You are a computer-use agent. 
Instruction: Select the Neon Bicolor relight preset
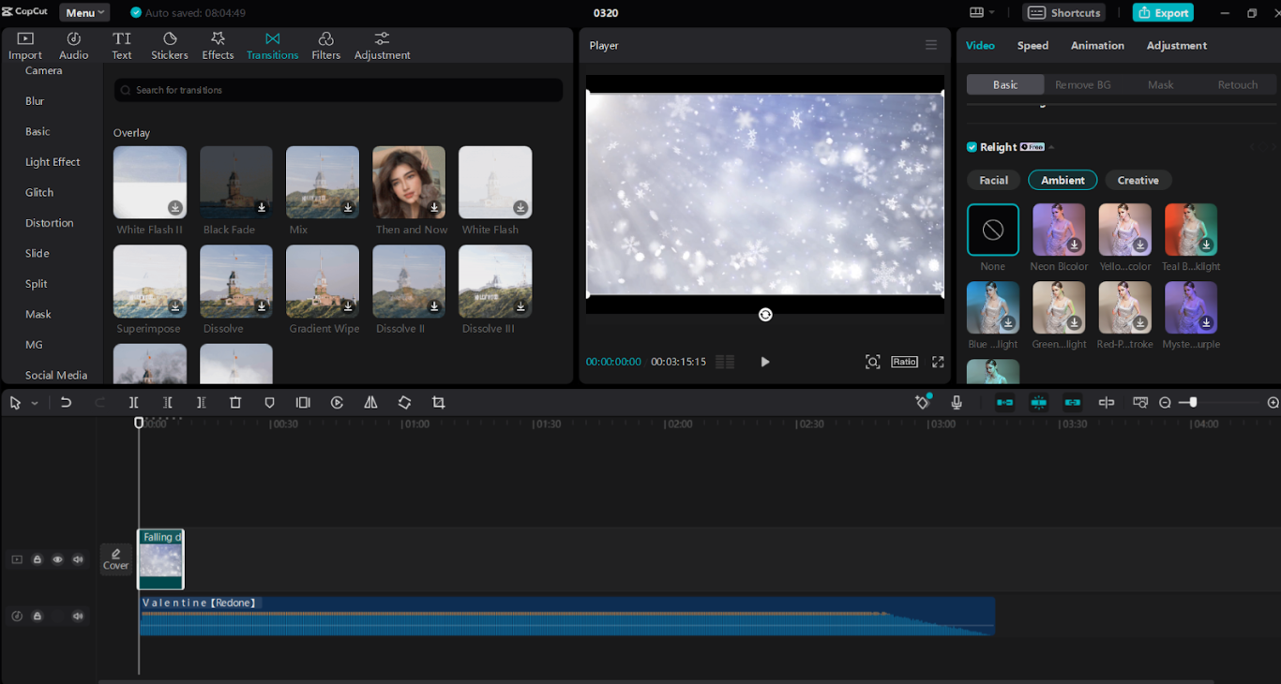(x=1059, y=229)
